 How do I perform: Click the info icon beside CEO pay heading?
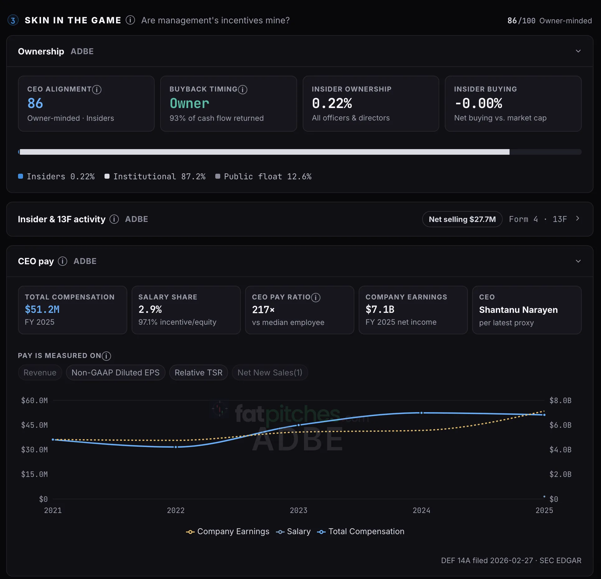[x=63, y=261]
